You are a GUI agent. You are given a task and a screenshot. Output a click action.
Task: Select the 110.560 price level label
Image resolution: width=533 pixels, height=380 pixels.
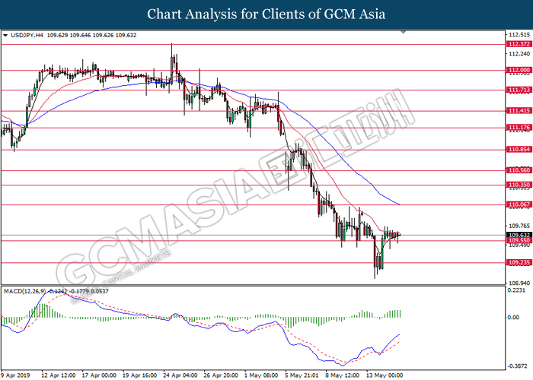519,170
